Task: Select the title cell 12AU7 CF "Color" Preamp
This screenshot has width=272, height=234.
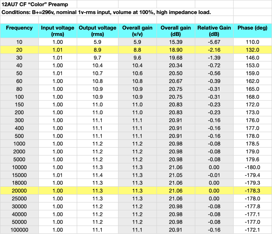Action: click(39, 4)
